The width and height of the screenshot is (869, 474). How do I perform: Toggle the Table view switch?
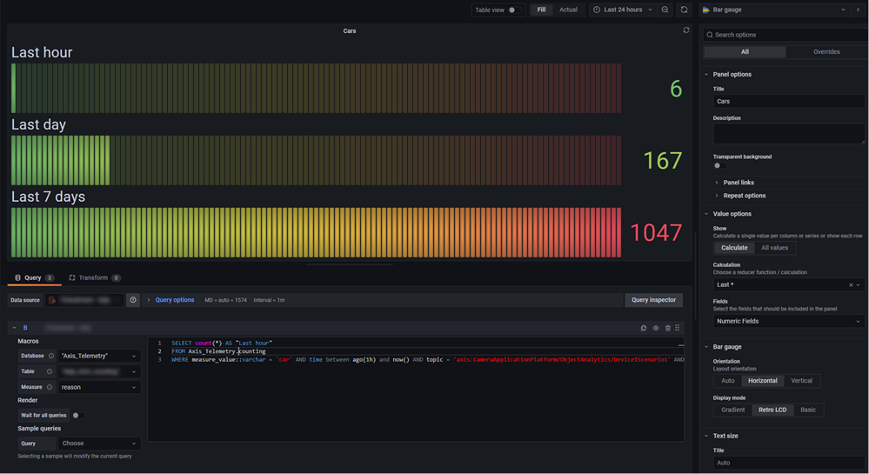tap(514, 10)
